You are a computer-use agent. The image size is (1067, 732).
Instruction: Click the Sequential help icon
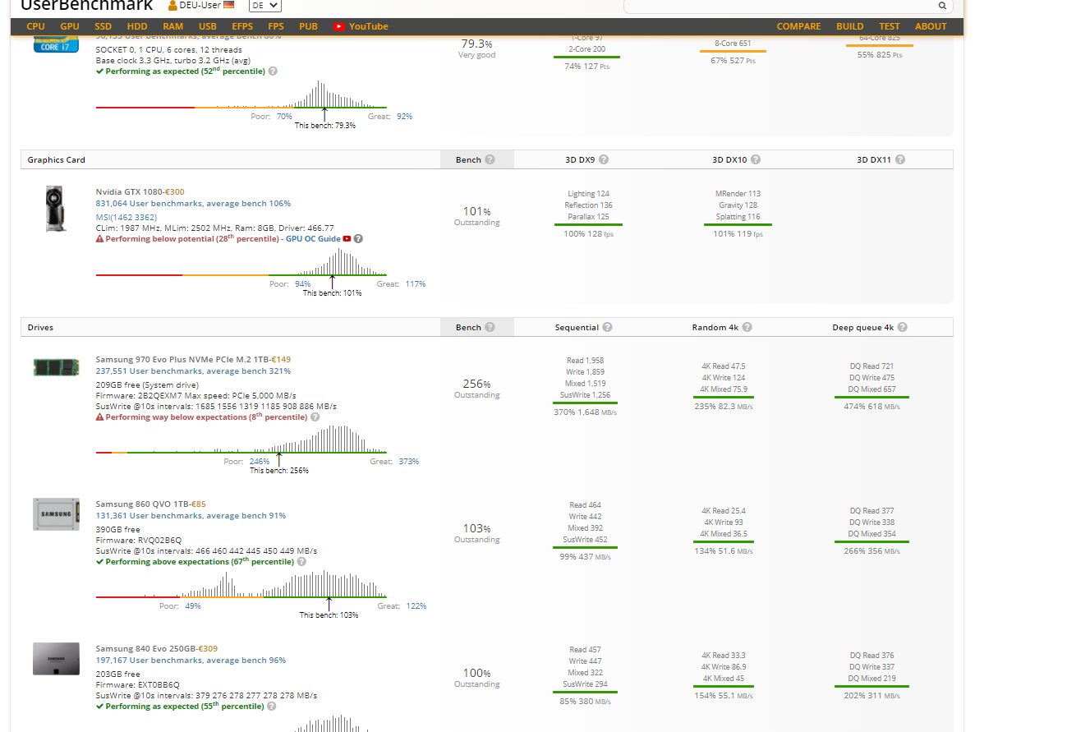[x=607, y=327]
